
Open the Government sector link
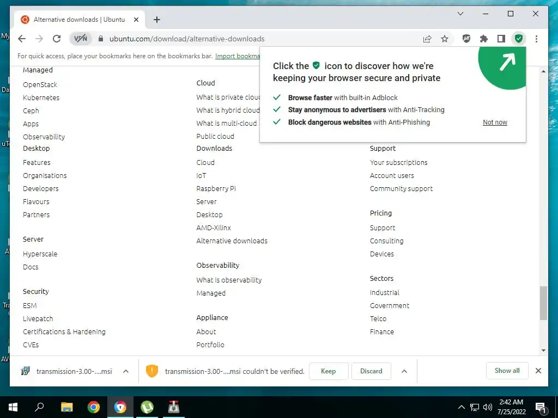[389, 306]
